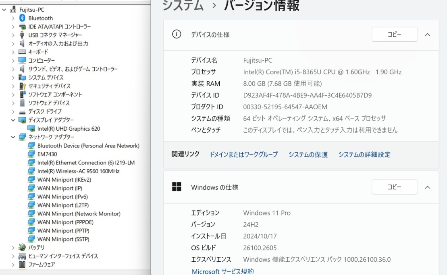Click the オーディオの入力および出力 speaker icon

pyautogui.click(x=22, y=43)
